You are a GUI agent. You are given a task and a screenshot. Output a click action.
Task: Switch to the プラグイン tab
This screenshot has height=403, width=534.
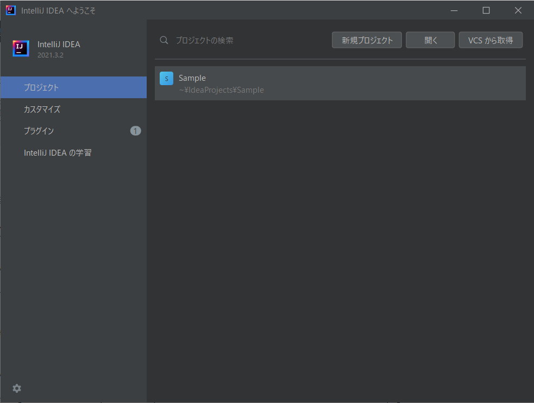point(73,131)
